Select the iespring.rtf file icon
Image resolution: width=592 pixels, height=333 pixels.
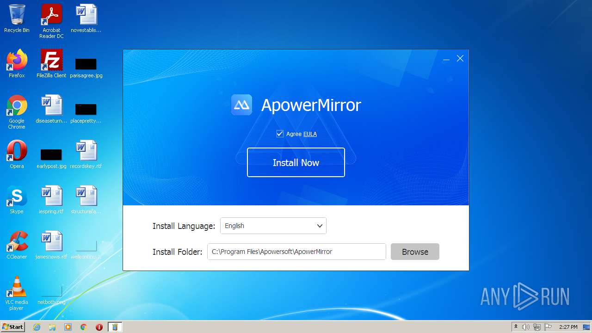[51, 200]
